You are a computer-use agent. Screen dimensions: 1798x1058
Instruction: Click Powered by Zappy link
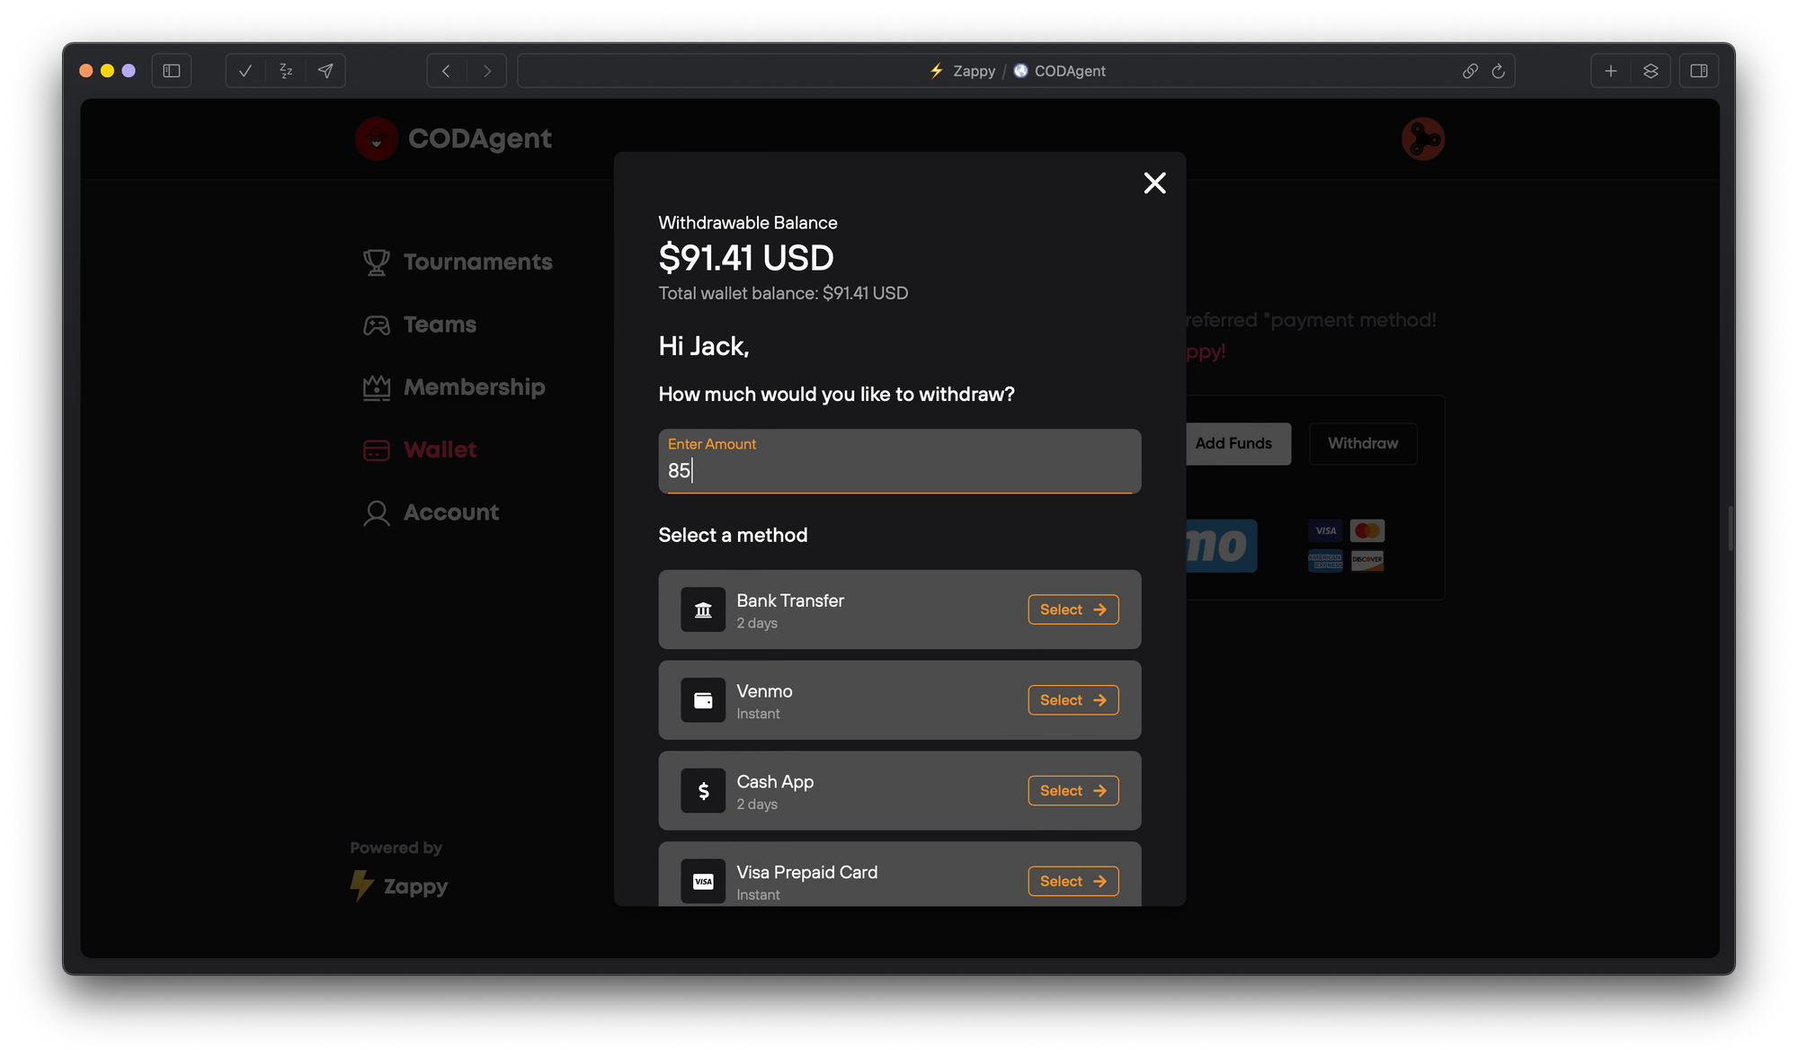[x=396, y=869]
